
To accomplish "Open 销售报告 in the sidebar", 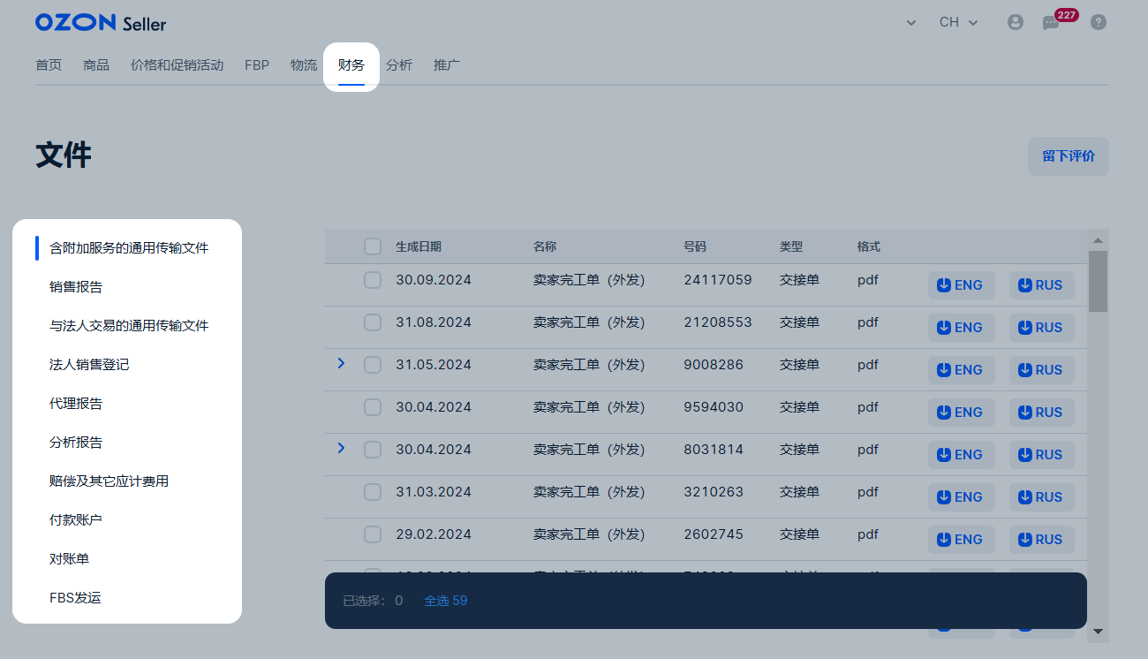I will click(x=76, y=287).
